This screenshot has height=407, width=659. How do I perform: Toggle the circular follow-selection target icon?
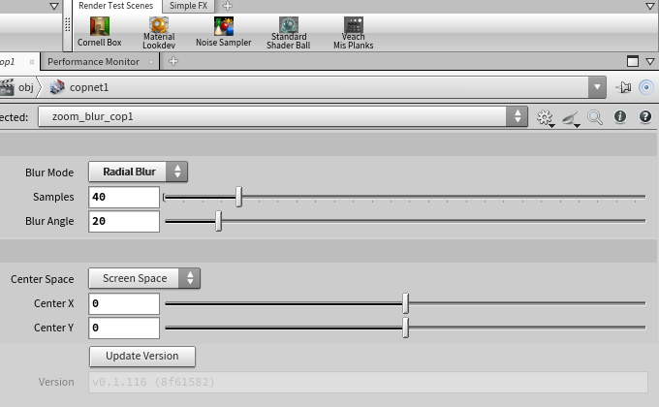tap(646, 87)
